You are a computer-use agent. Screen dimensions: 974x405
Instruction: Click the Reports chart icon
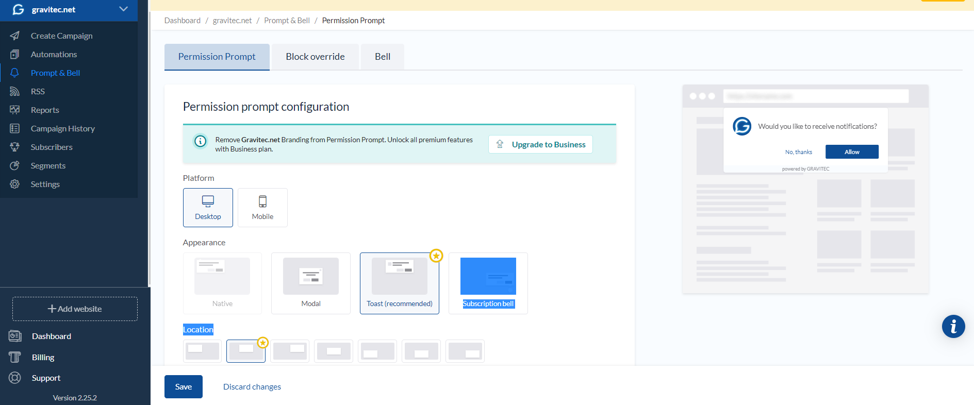pos(15,110)
